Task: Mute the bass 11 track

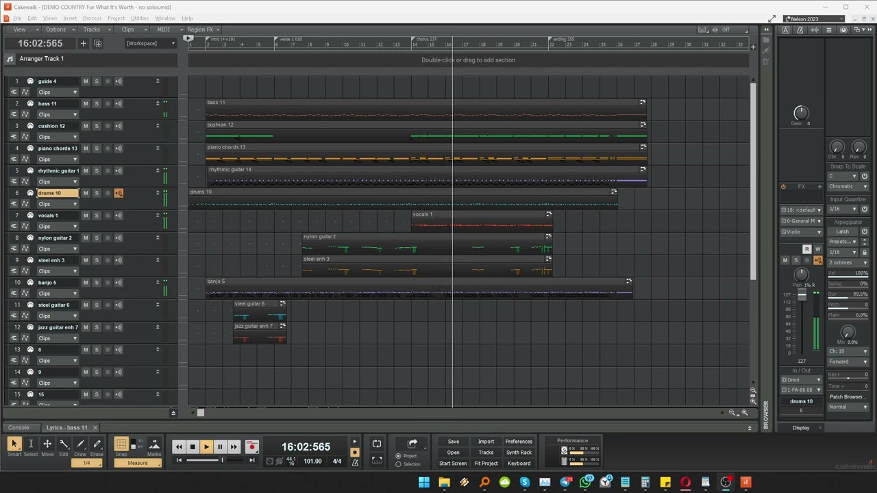Action: [x=86, y=103]
